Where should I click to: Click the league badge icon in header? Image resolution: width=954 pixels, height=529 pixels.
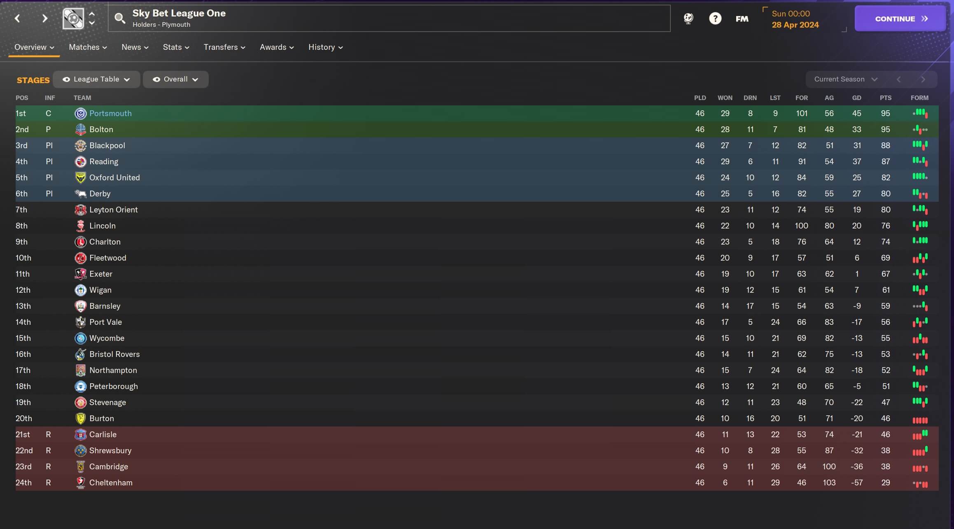(73, 19)
